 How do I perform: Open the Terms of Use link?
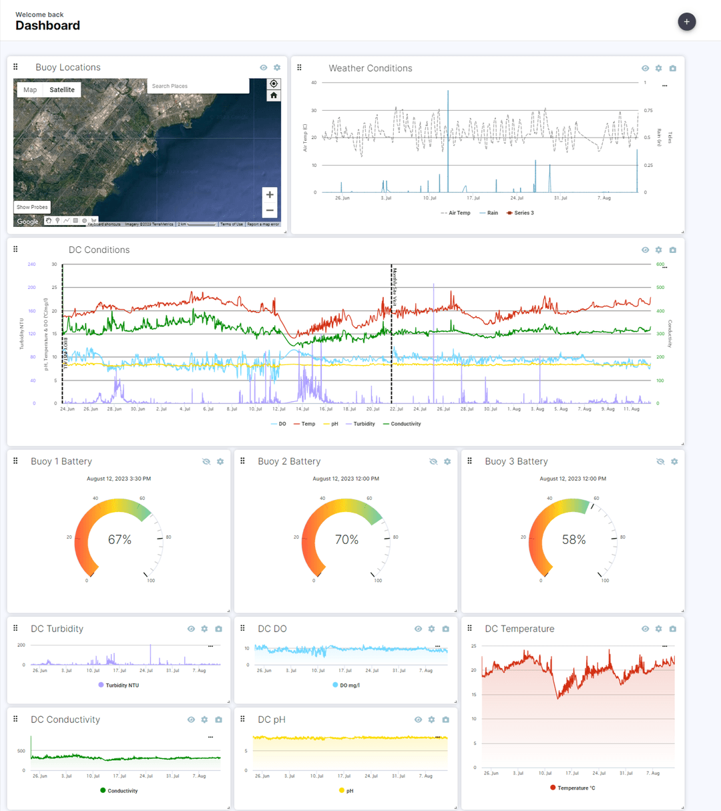point(231,224)
